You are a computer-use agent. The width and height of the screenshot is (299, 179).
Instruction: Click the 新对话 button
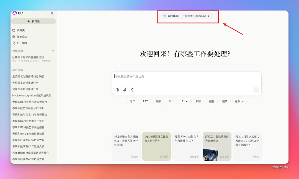coord(33,21)
